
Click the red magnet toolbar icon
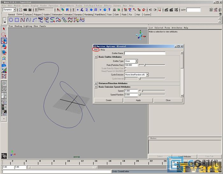tap(144, 10)
